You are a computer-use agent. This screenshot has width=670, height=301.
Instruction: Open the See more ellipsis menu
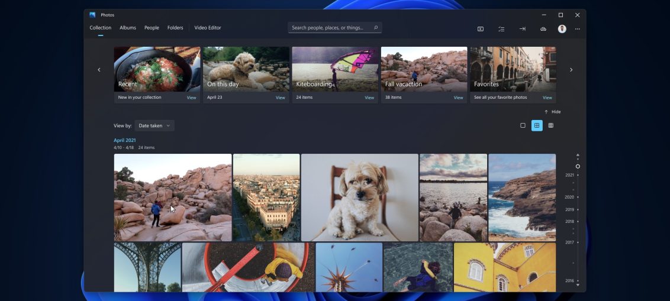click(x=577, y=29)
